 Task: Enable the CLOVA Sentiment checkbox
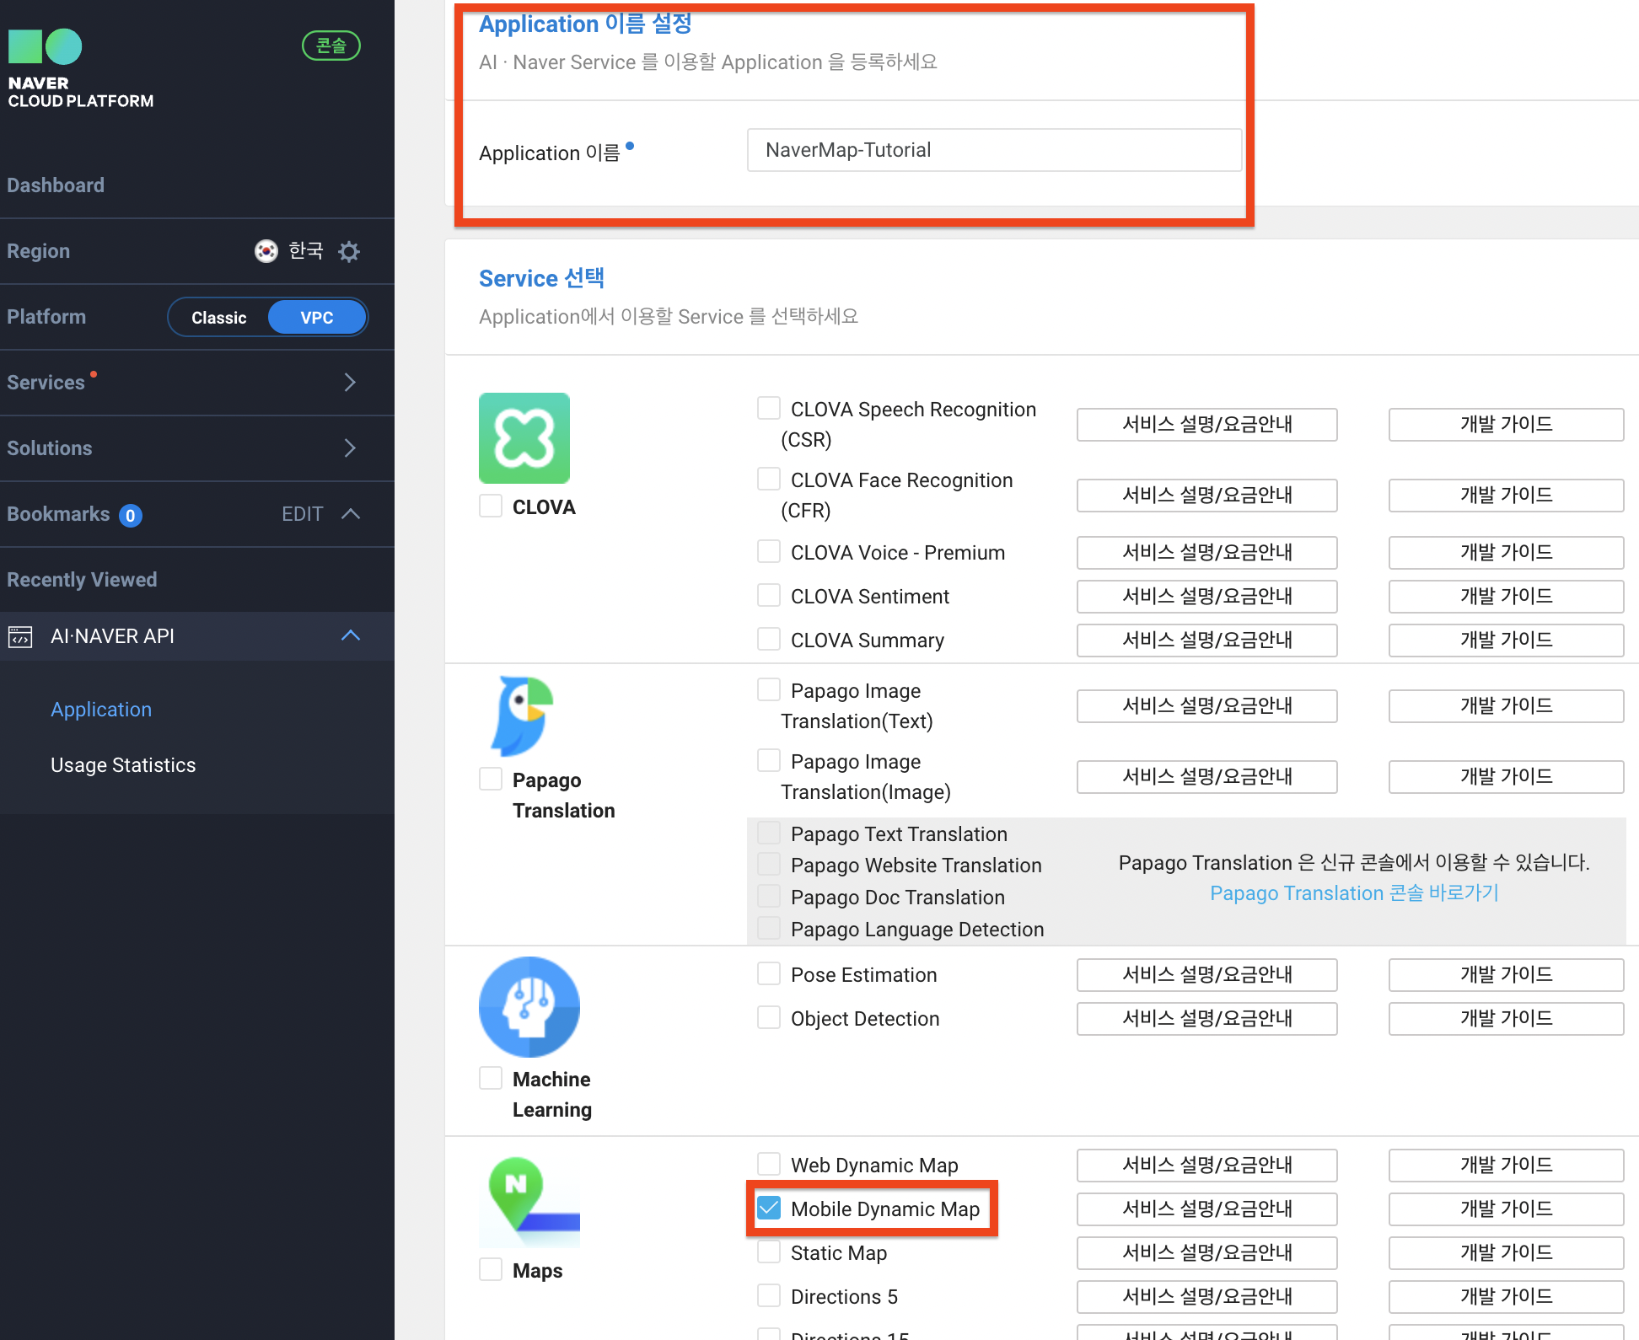(x=769, y=596)
